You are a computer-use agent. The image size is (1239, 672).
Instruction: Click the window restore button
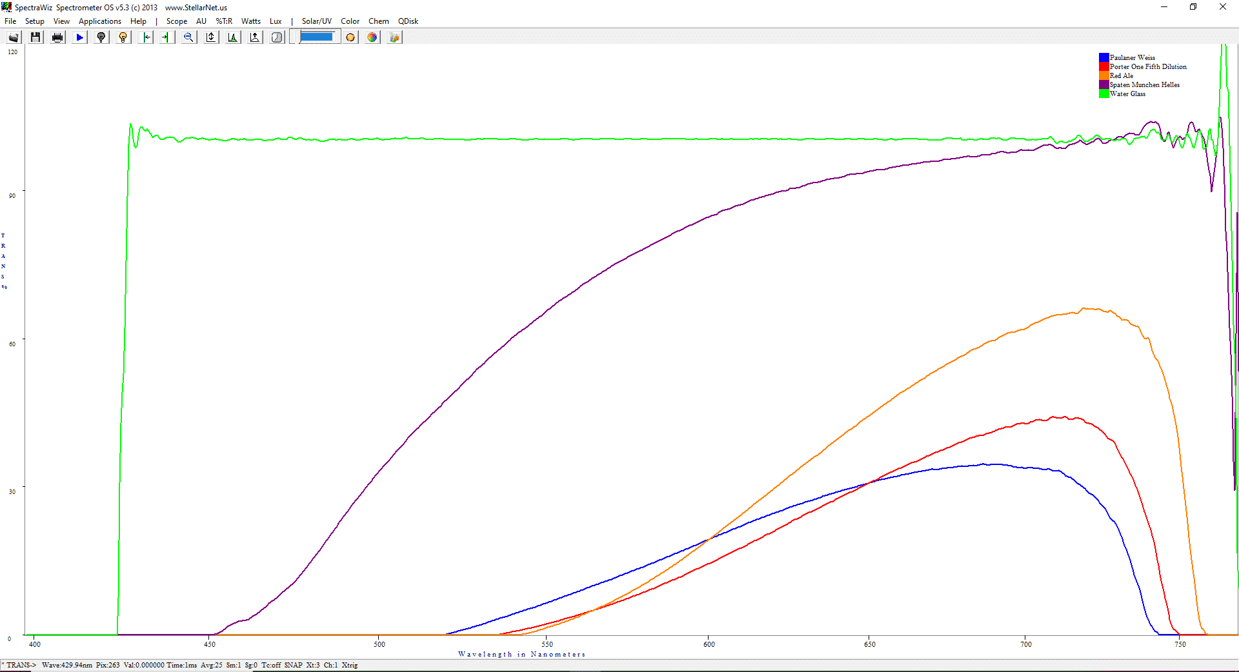1193,7
